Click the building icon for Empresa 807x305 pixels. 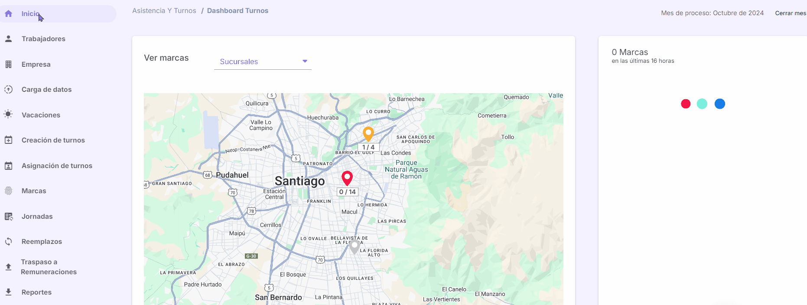click(8, 64)
